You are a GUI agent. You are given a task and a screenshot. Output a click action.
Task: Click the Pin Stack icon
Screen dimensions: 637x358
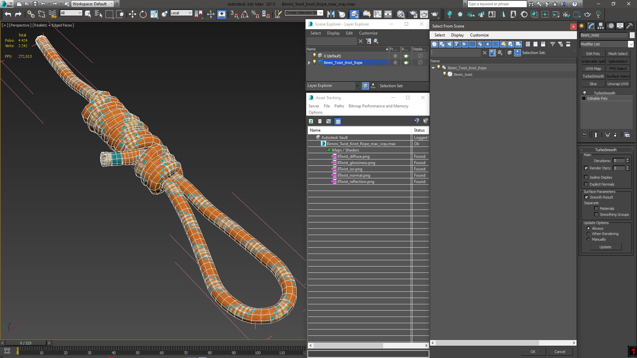[x=584, y=135]
